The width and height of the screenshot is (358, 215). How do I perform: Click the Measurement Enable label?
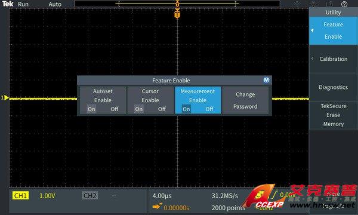(x=197, y=96)
